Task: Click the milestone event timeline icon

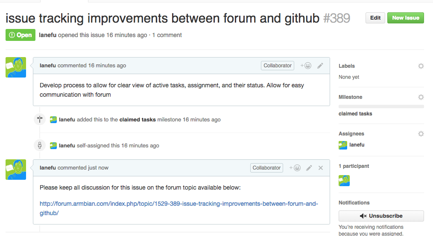Action: tap(40, 120)
